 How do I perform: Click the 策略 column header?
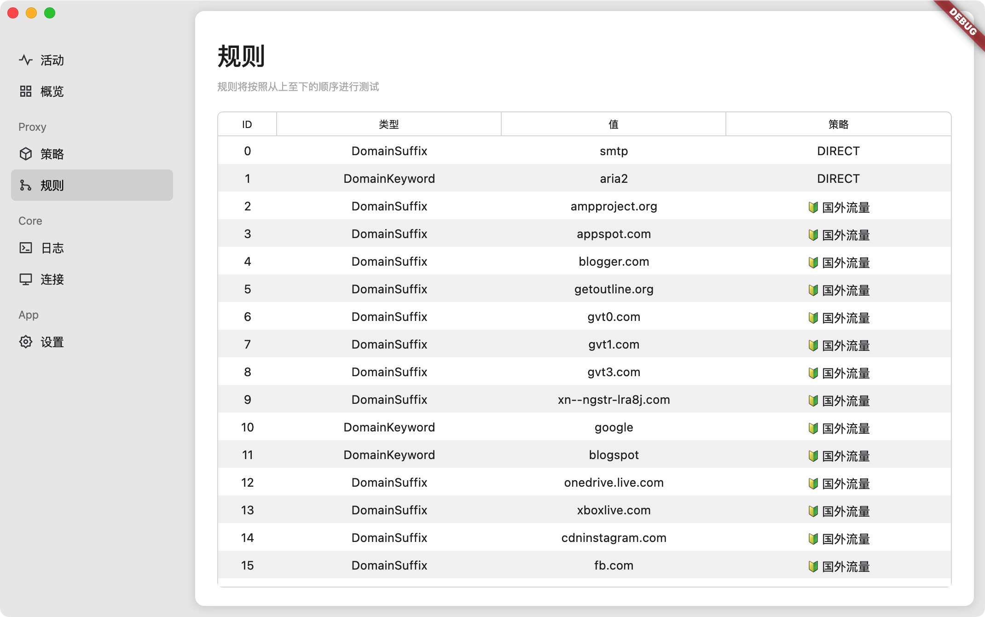coord(838,124)
